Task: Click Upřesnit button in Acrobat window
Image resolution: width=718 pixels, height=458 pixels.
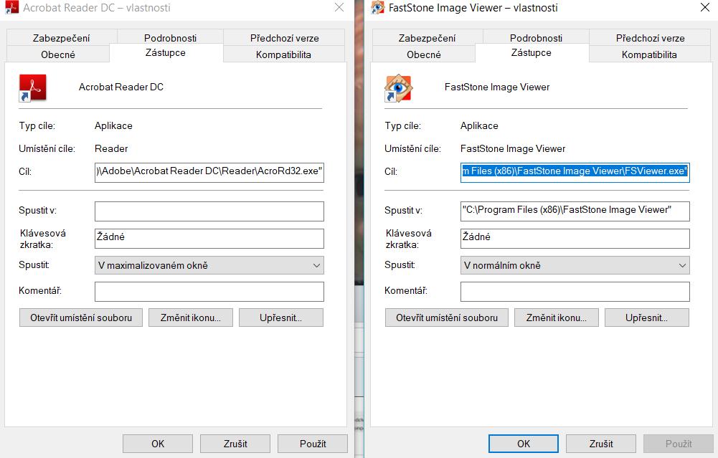Action: (280, 318)
